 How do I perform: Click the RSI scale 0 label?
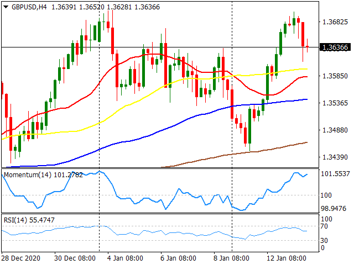322,248
